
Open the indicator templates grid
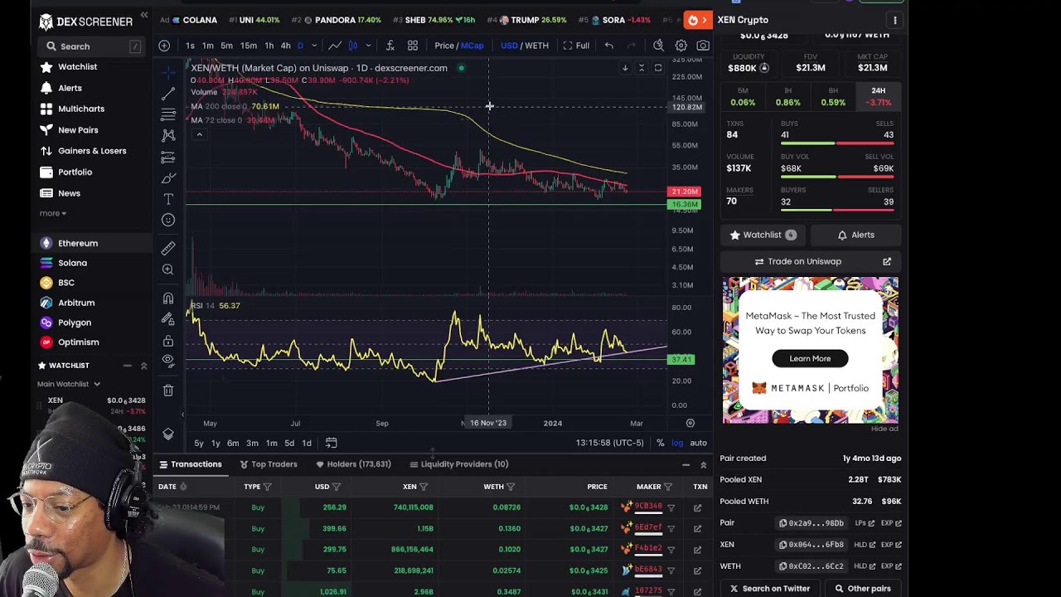[x=412, y=46]
